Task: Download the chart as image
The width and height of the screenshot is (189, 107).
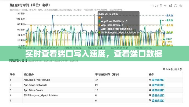Action: pyautogui.click(x=180, y=5)
